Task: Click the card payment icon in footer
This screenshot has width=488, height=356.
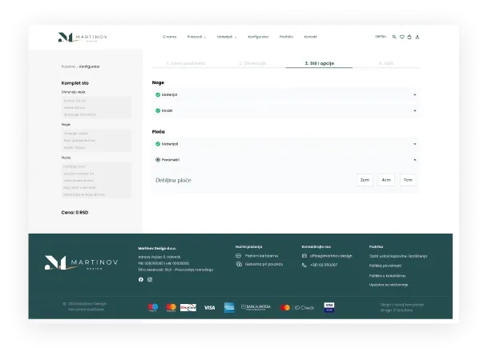Action: click(239, 256)
